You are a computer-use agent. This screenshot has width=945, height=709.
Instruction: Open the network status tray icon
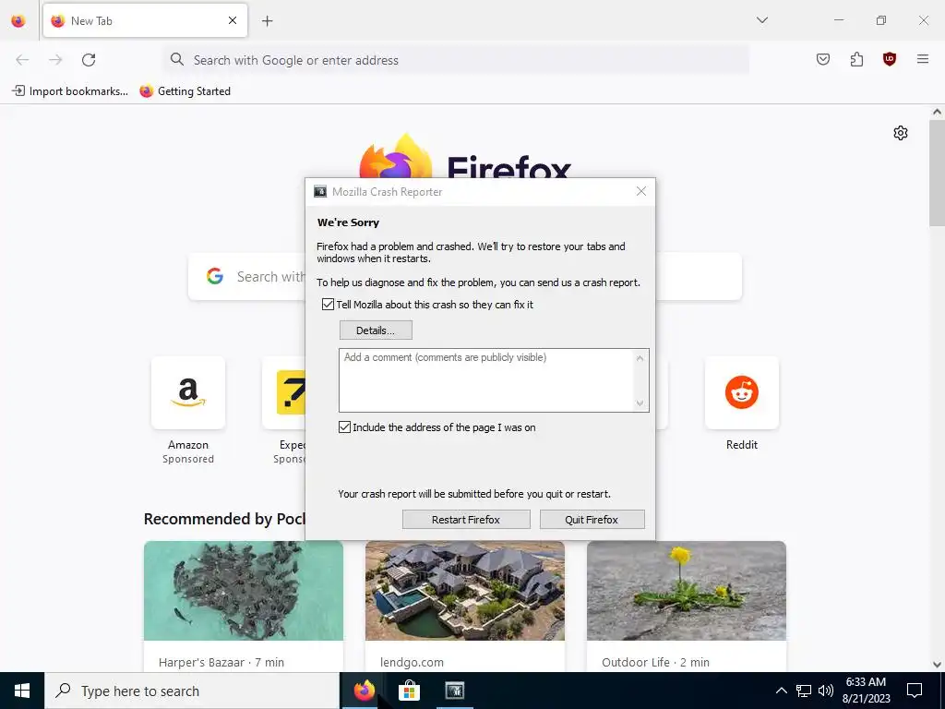tap(804, 691)
